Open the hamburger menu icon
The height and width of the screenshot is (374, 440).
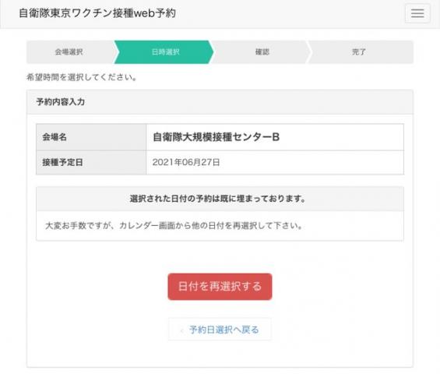click(x=417, y=13)
